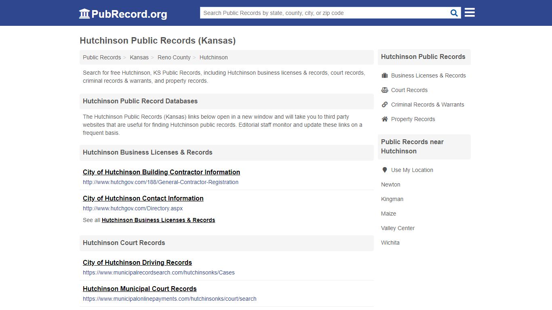The image size is (552, 310).
Task: Open Hutchinson Municipal Court Records
Action: [140, 289]
